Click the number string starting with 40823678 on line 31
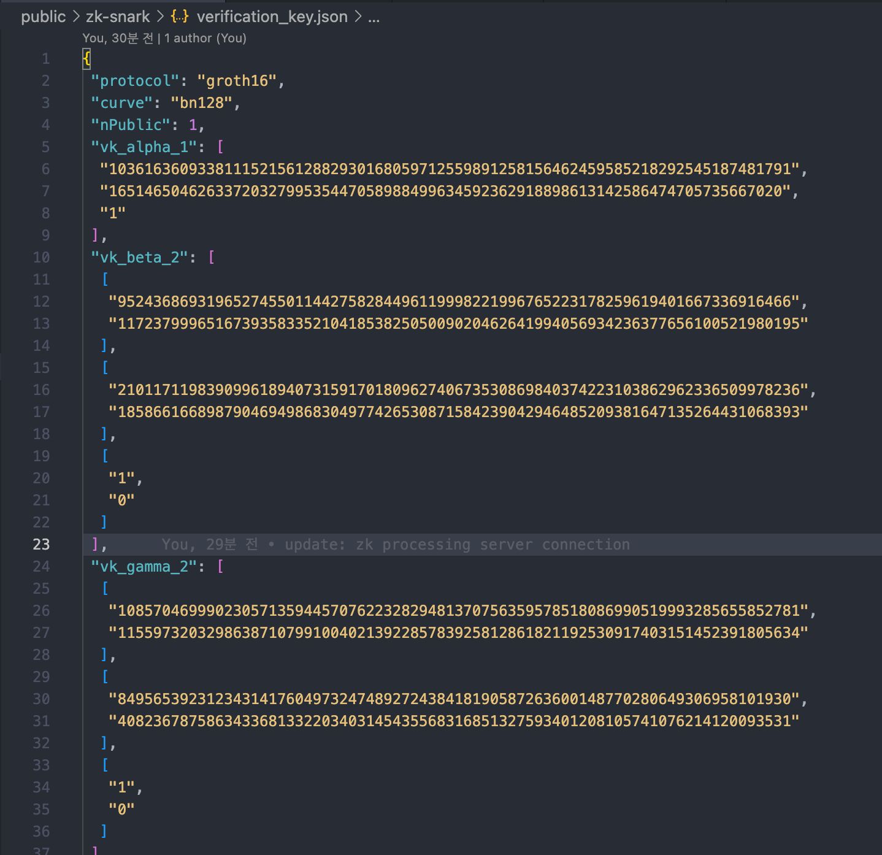 pyautogui.click(x=454, y=721)
